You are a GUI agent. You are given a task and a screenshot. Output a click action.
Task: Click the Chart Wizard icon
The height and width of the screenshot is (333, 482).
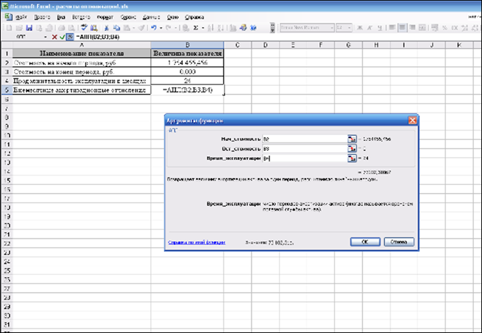click(x=233, y=28)
